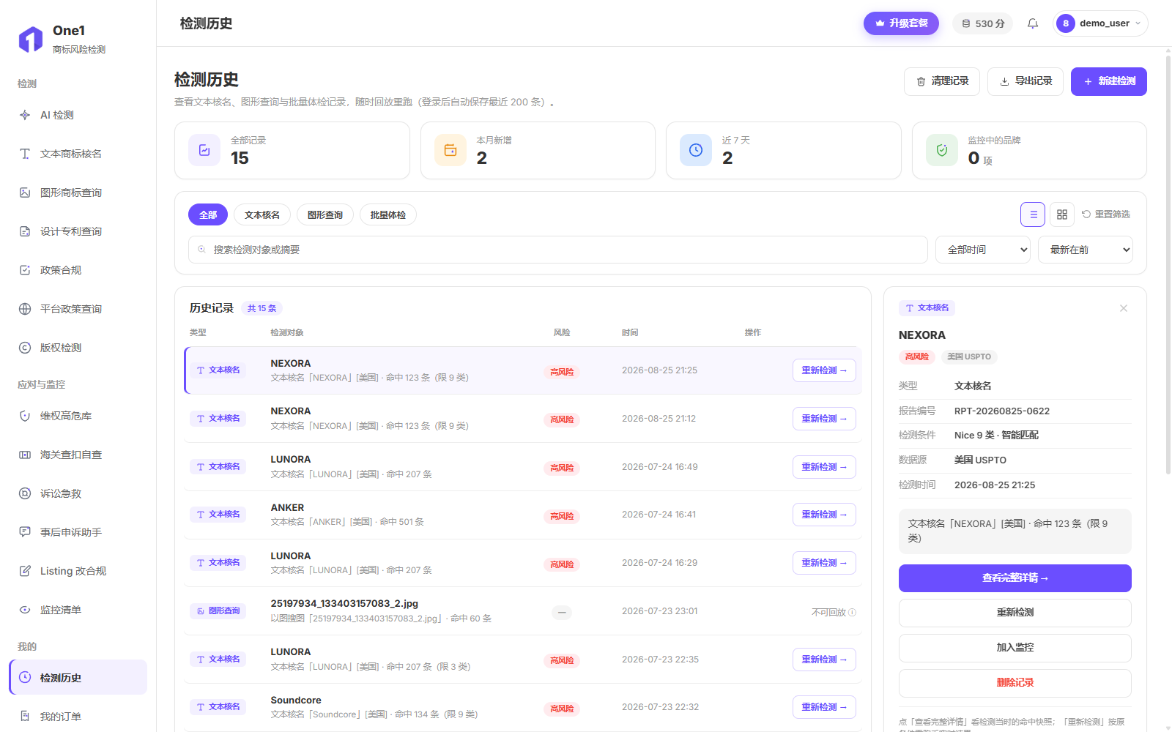
Task: Open the One1 logo home link
Action: pyautogui.click(x=62, y=39)
